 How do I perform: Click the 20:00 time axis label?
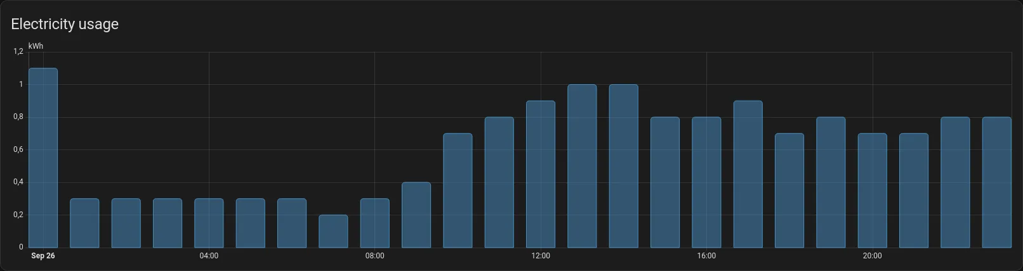click(872, 256)
